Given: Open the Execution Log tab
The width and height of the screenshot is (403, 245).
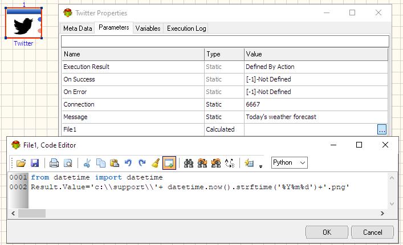Looking at the screenshot, I should (x=186, y=28).
